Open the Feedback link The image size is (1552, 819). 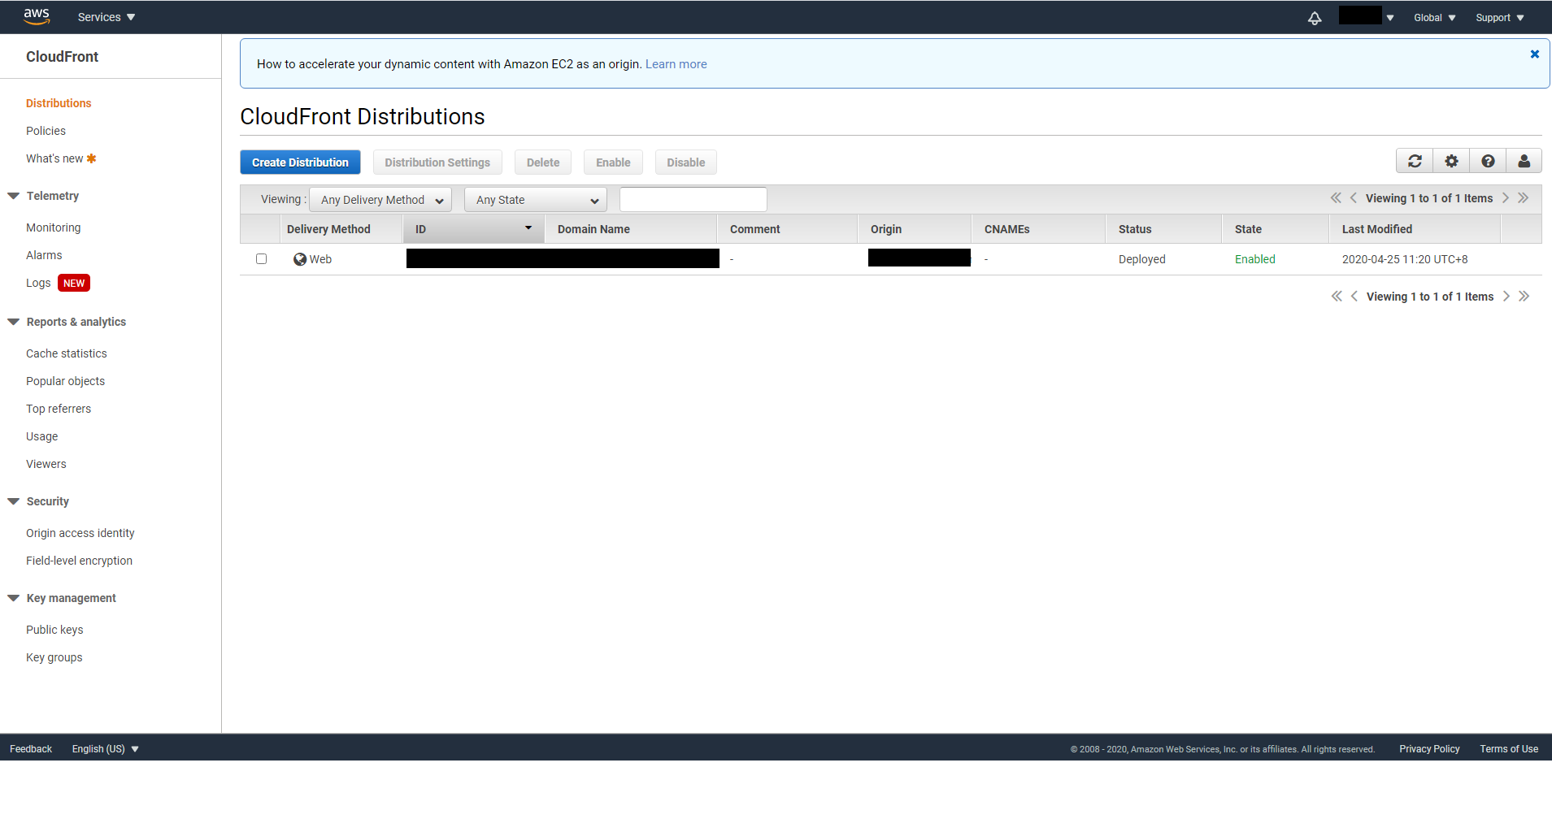(31, 749)
